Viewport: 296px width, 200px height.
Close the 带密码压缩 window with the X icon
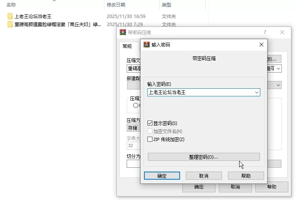click(x=282, y=33)
